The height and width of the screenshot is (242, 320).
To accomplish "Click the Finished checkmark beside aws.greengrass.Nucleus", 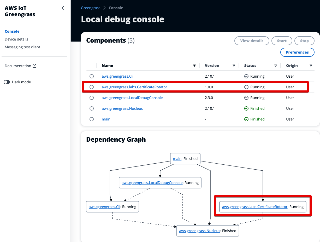I will (x=246, y=108).
